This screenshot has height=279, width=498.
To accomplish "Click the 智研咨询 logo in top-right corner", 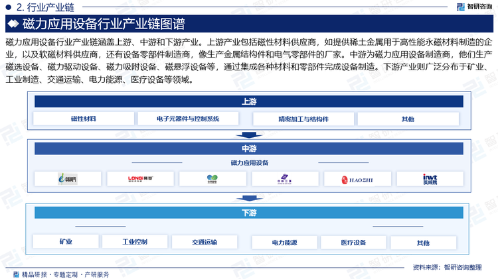I will point(474,7).
